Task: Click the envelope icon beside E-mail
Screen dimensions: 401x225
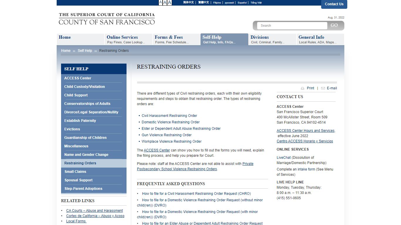Action: [x=323, y=88]
